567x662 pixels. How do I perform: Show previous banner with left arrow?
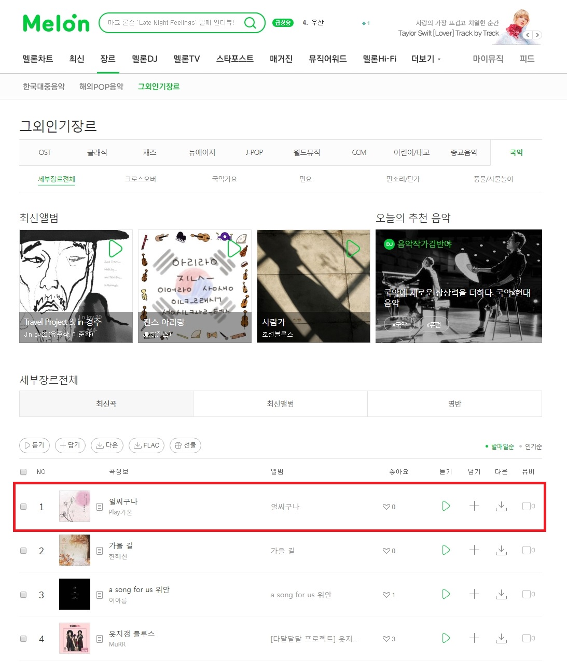[x=528, y=35]
